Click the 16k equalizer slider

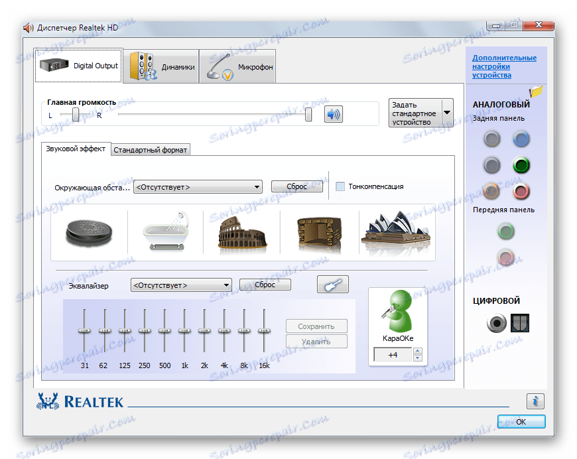(264, 330)
